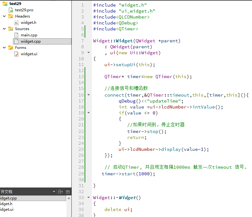This screenshot has height=217, width=252.
Task: Open test29.pro in the project tree
Action: pyautogui.click(x=24, y=10)
